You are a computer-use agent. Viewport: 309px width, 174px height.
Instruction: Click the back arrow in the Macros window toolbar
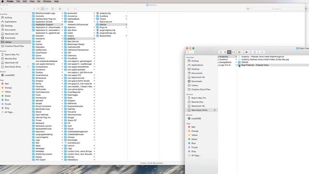click(2, 9)
